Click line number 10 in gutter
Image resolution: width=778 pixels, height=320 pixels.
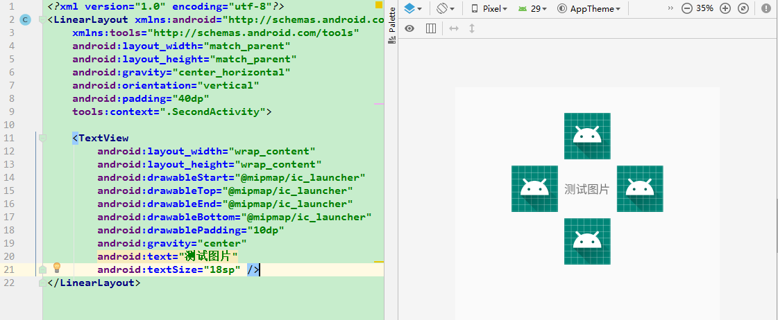click(8, 125)
